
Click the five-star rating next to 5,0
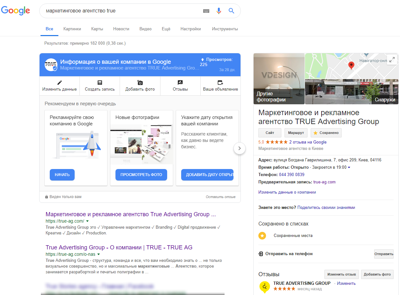pyautogui.click(x=276, y=142)
